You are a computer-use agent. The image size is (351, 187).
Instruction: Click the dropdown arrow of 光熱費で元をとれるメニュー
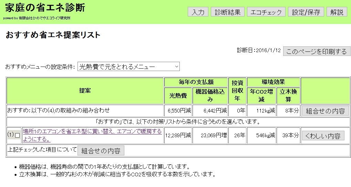click(176, 67)
